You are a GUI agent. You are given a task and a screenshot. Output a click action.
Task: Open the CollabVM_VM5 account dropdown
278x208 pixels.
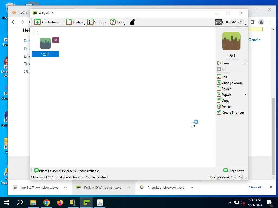pos(230,22)
